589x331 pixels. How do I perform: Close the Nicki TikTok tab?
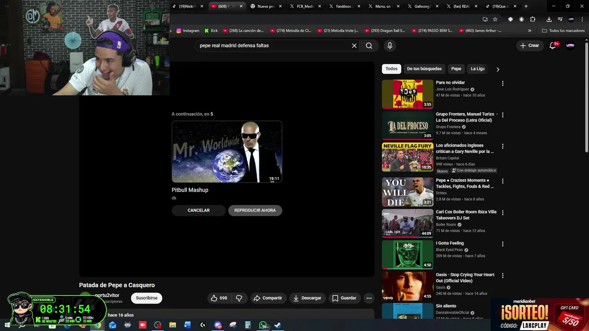[x=202, y=6]
